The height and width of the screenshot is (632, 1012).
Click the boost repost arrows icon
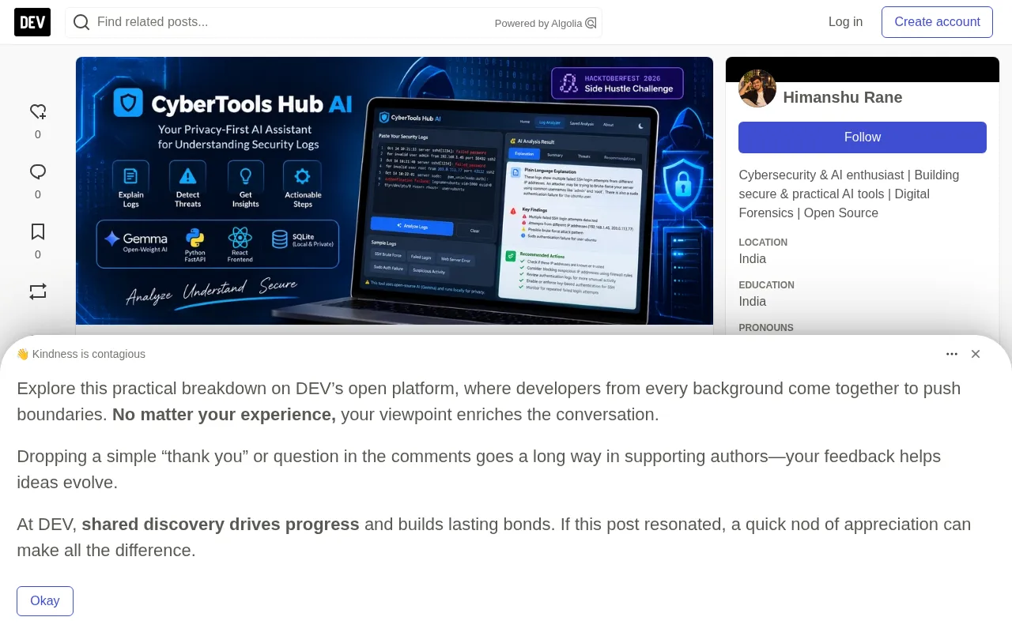point(38,292)
